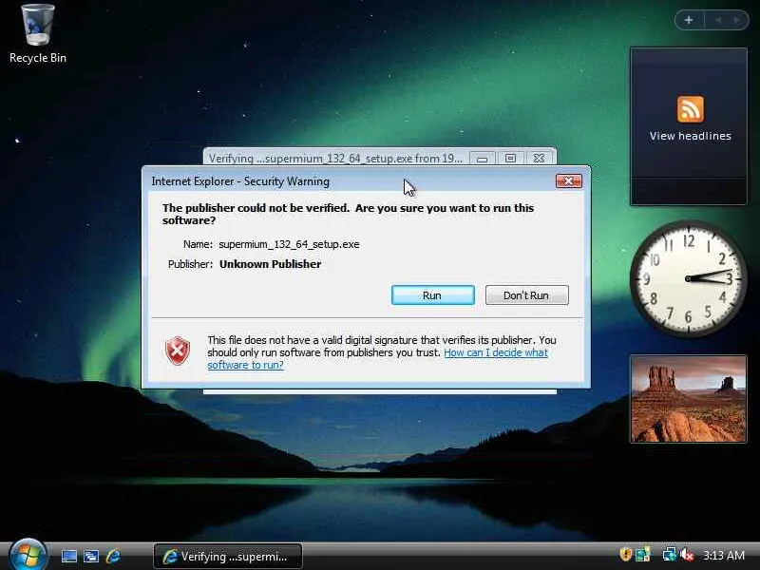
Task: Click the yellow security shield tray icon
Action: coord(625,554)
